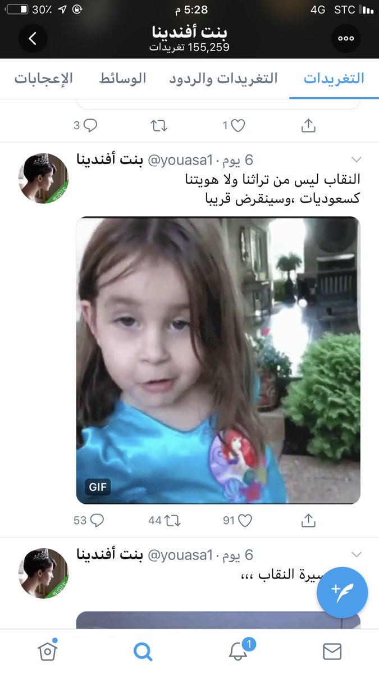Retweet the GIF tweet with 44 retweets
The height and width of the screenshot is (674, 379).
click(164, 521)
